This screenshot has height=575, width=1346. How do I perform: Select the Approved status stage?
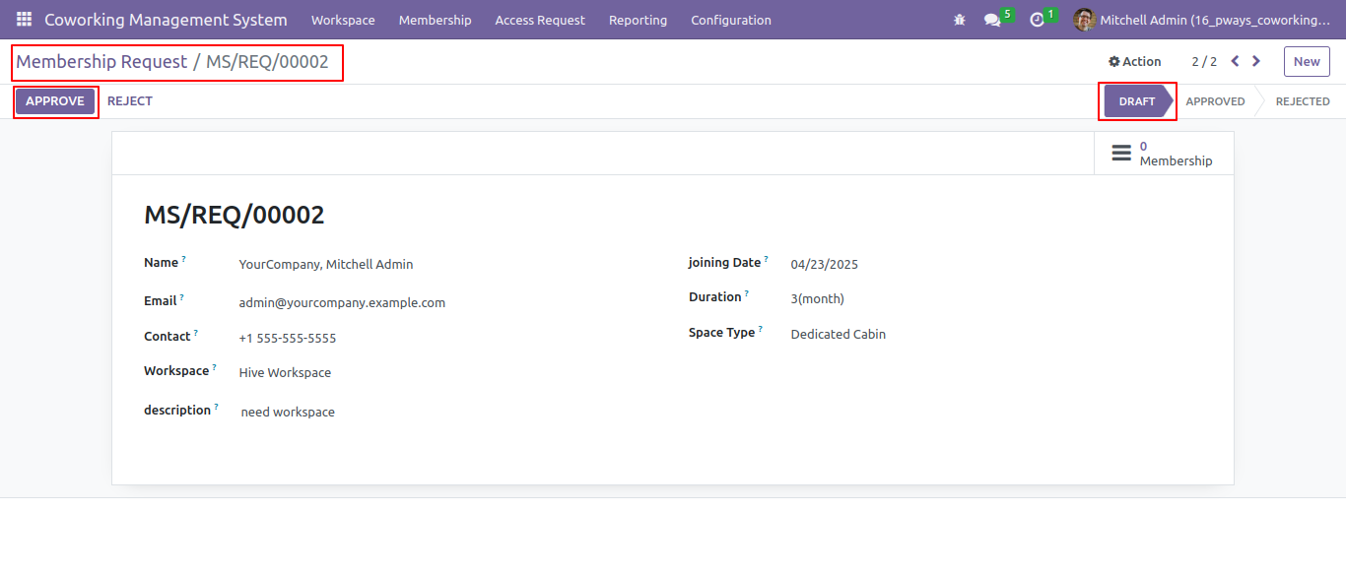(1215, 101)
